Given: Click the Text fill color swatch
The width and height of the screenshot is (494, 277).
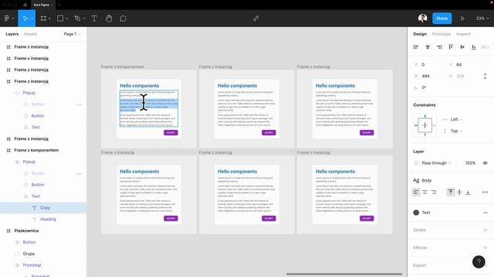Looking at the screenshot, I should coord(416,212).
